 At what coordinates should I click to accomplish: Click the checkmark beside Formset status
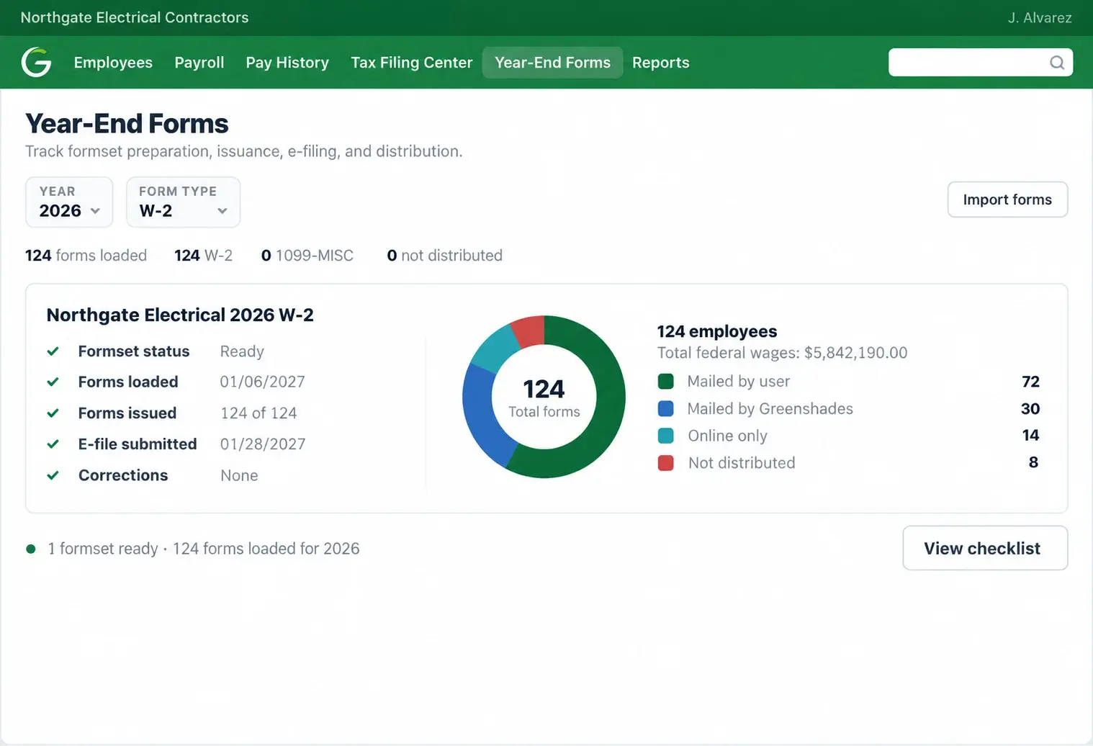click(53, 351)
